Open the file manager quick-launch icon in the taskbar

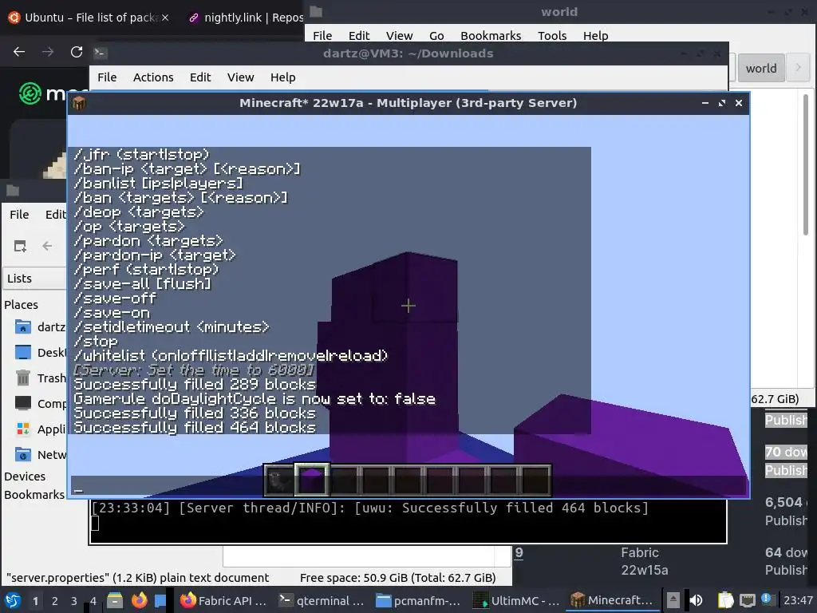pyautogui.click(x=115, y=600)
